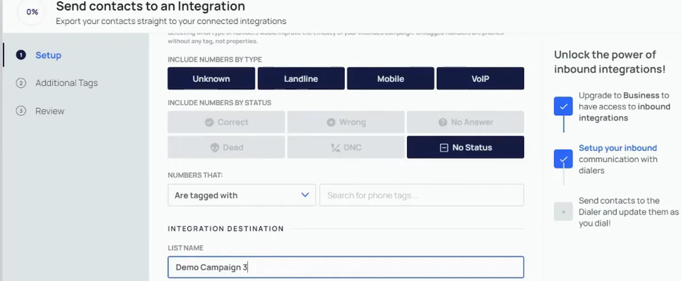This screenshot has width=682, height=281.
Task: Click the X icon on Wrong button
Action: click(331, 122)
